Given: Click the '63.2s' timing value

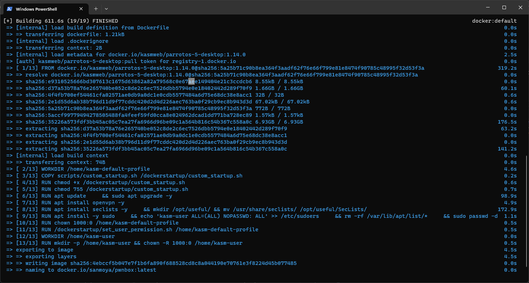Looking at the screenshot, I should pos(509,129).
